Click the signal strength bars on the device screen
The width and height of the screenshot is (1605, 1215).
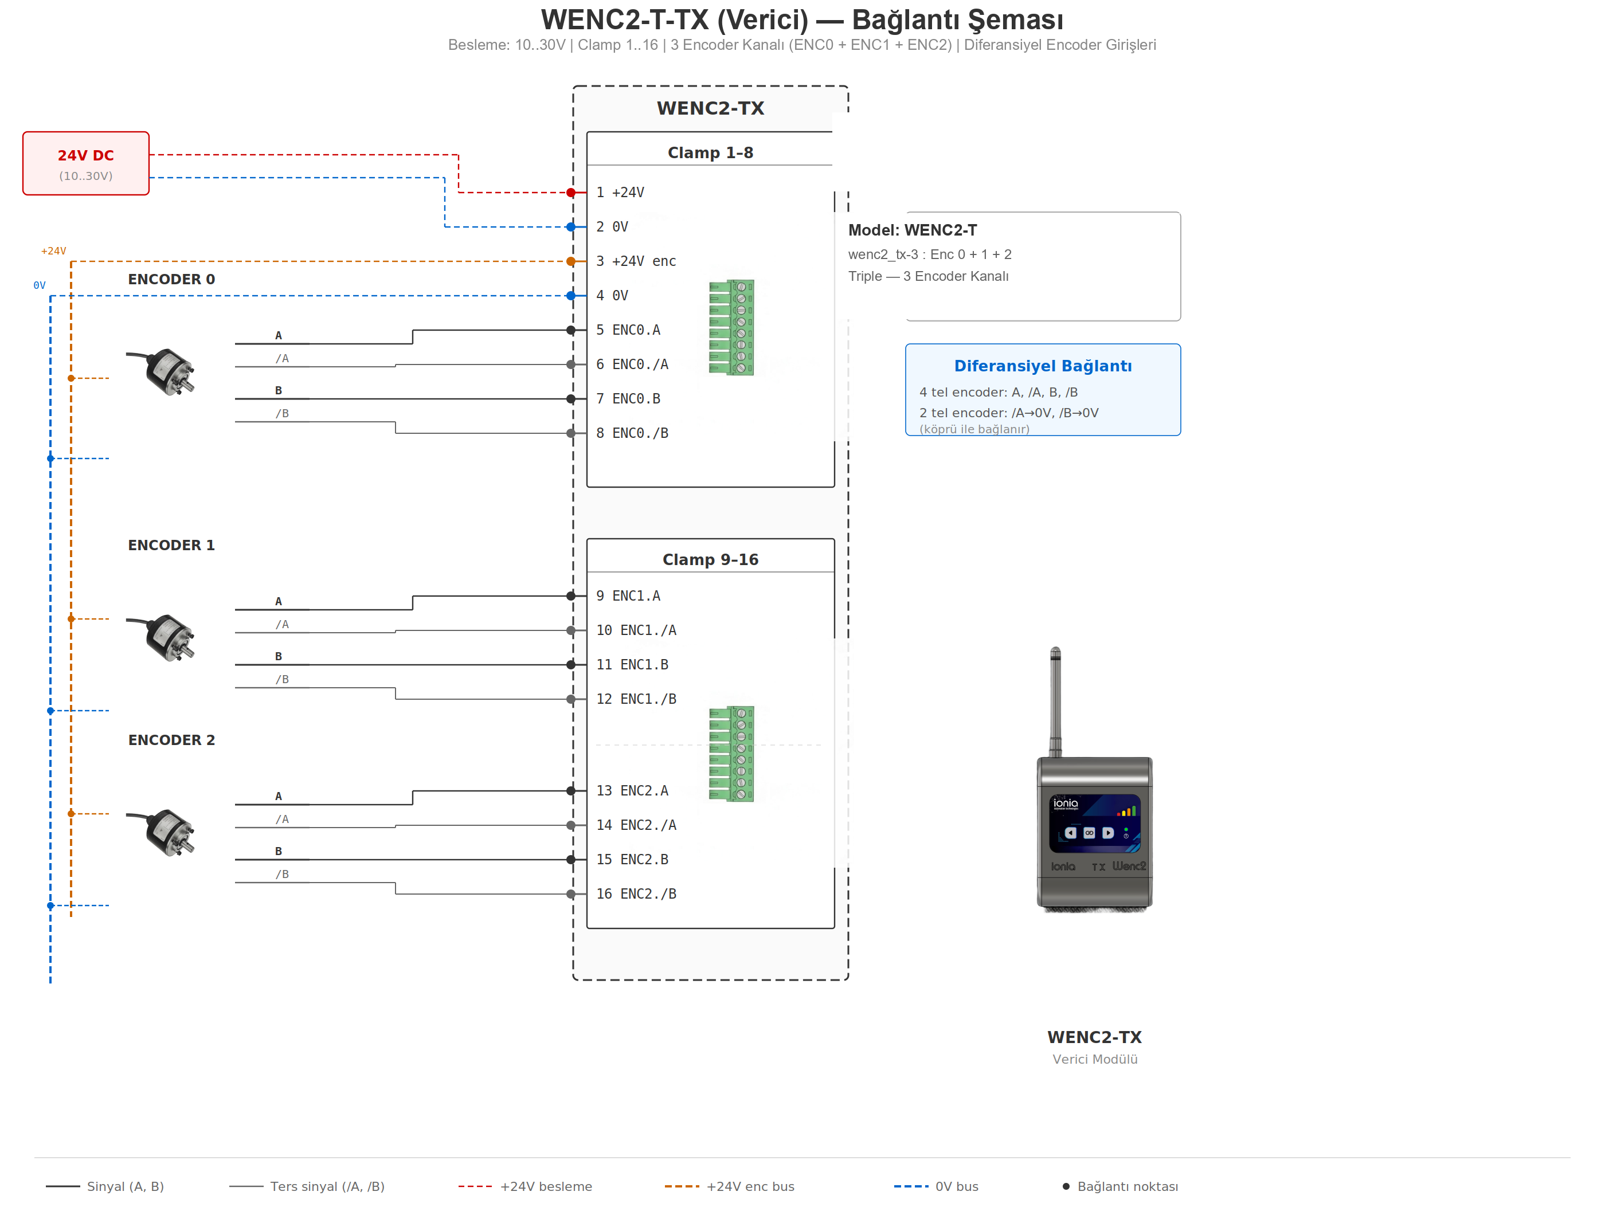[x=1127, y=812]
